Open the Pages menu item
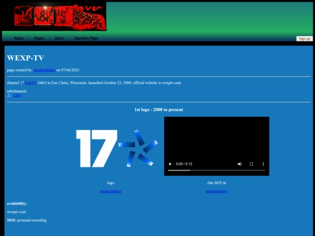This screenshot has height=236, width=315. pyautogui.click(x=39, y=38)
